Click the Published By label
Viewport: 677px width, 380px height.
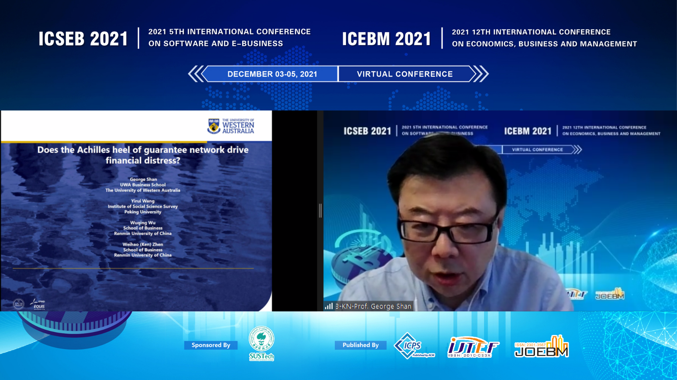click(x=360, y=345)
